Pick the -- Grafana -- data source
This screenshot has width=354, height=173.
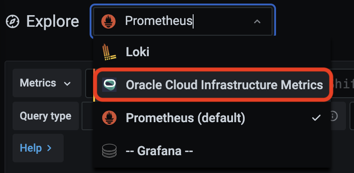coord(212,151)
